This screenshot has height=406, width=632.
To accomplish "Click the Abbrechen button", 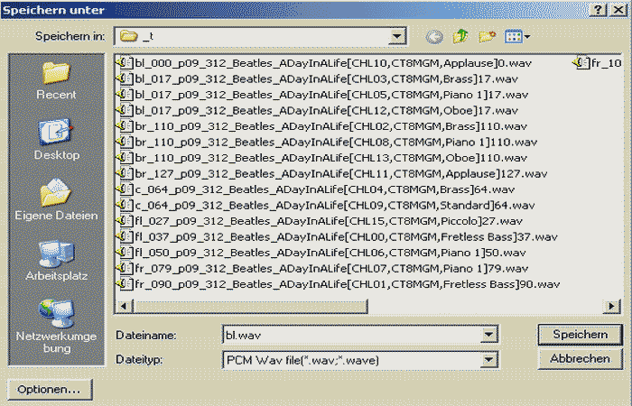I will (579, 359).
